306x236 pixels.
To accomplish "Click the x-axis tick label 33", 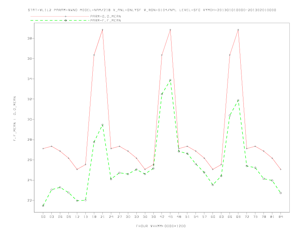I will tap(136, 217).
